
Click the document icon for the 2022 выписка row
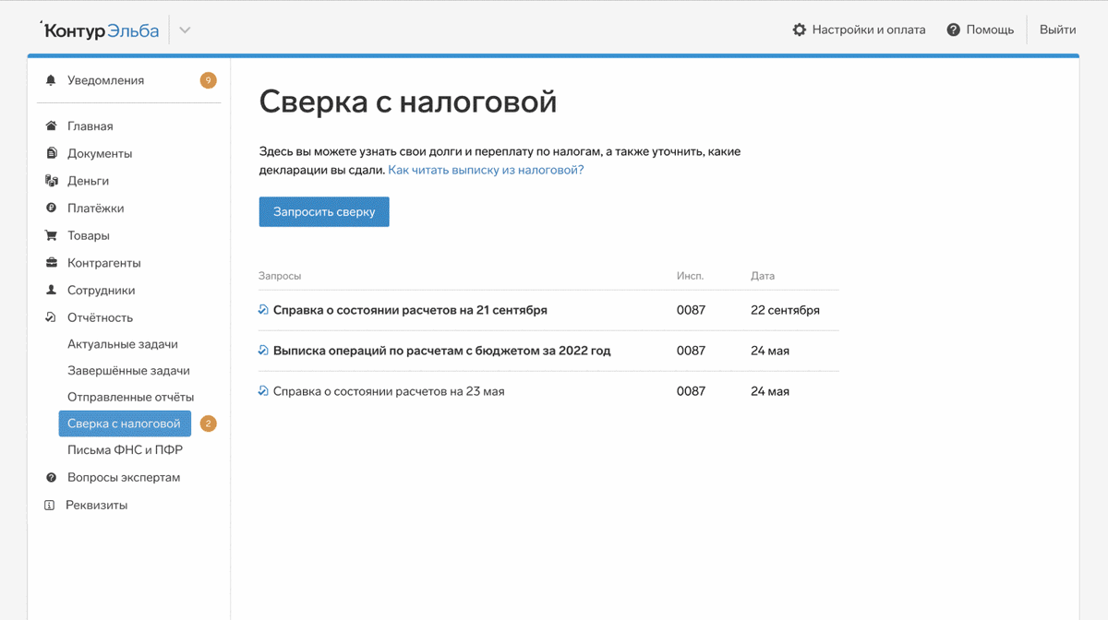pos(263,351)
